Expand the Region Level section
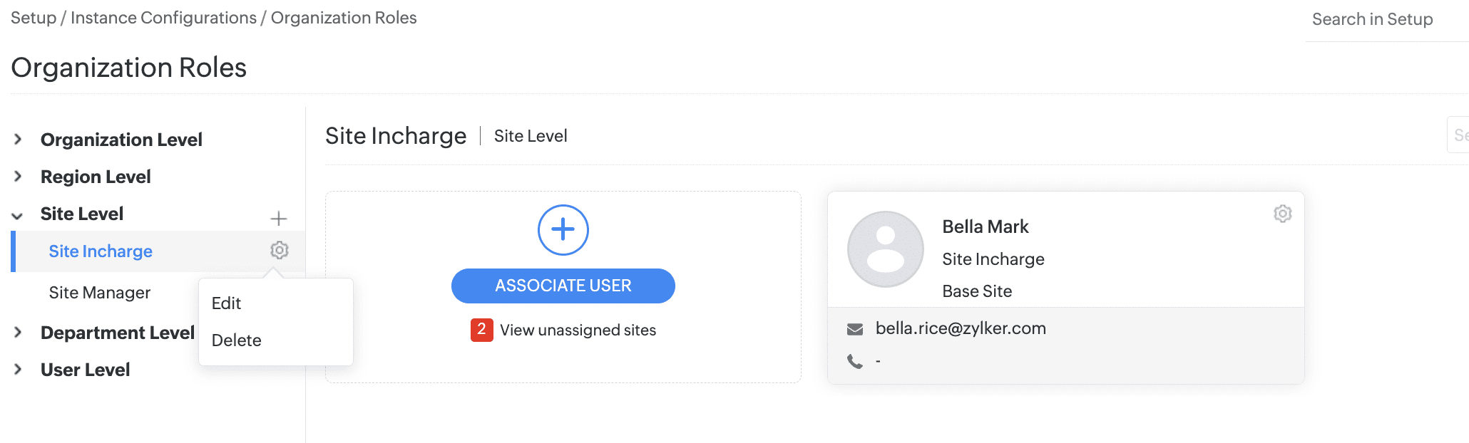Image resolution: width=1469 pixels, height=443 pixels. [x=19, y=177]
